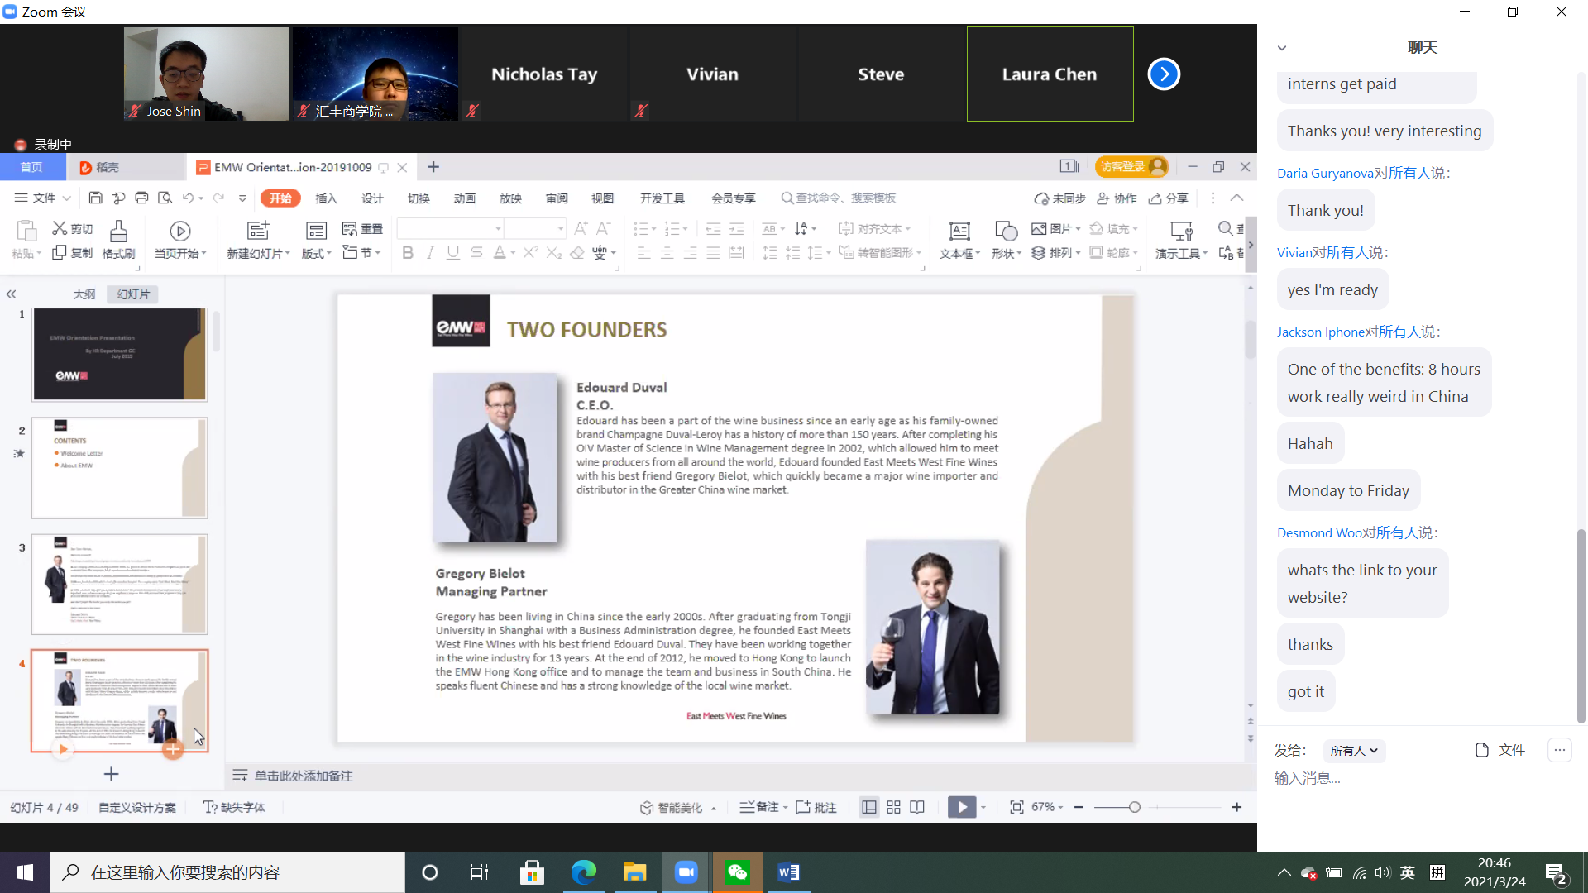Open font color picker arrow

tap(514, 254)
